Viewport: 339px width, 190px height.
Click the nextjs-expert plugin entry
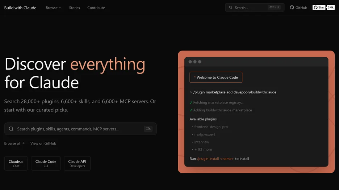coord(205,134)
